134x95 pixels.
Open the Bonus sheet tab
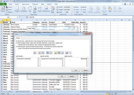point(11,91)
